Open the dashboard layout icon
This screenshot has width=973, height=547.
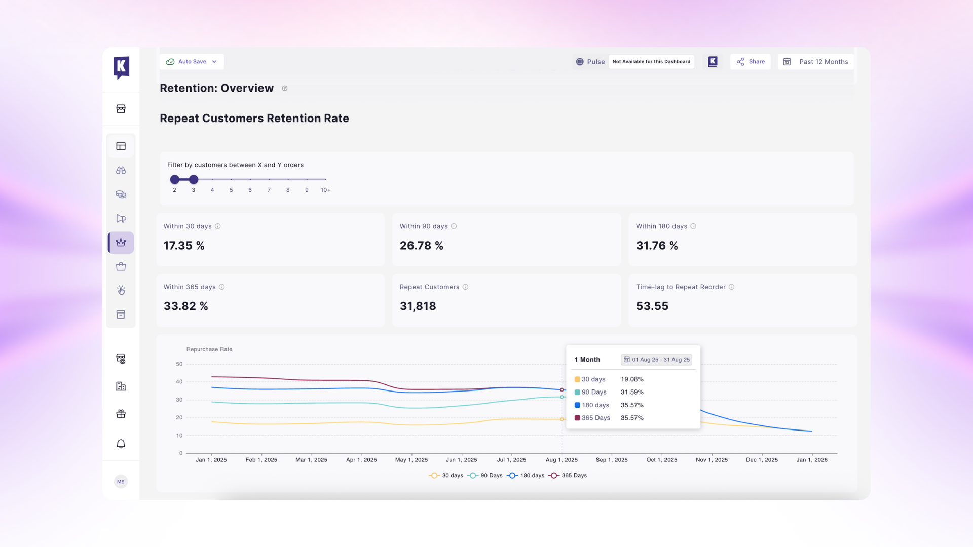[121, 146]
